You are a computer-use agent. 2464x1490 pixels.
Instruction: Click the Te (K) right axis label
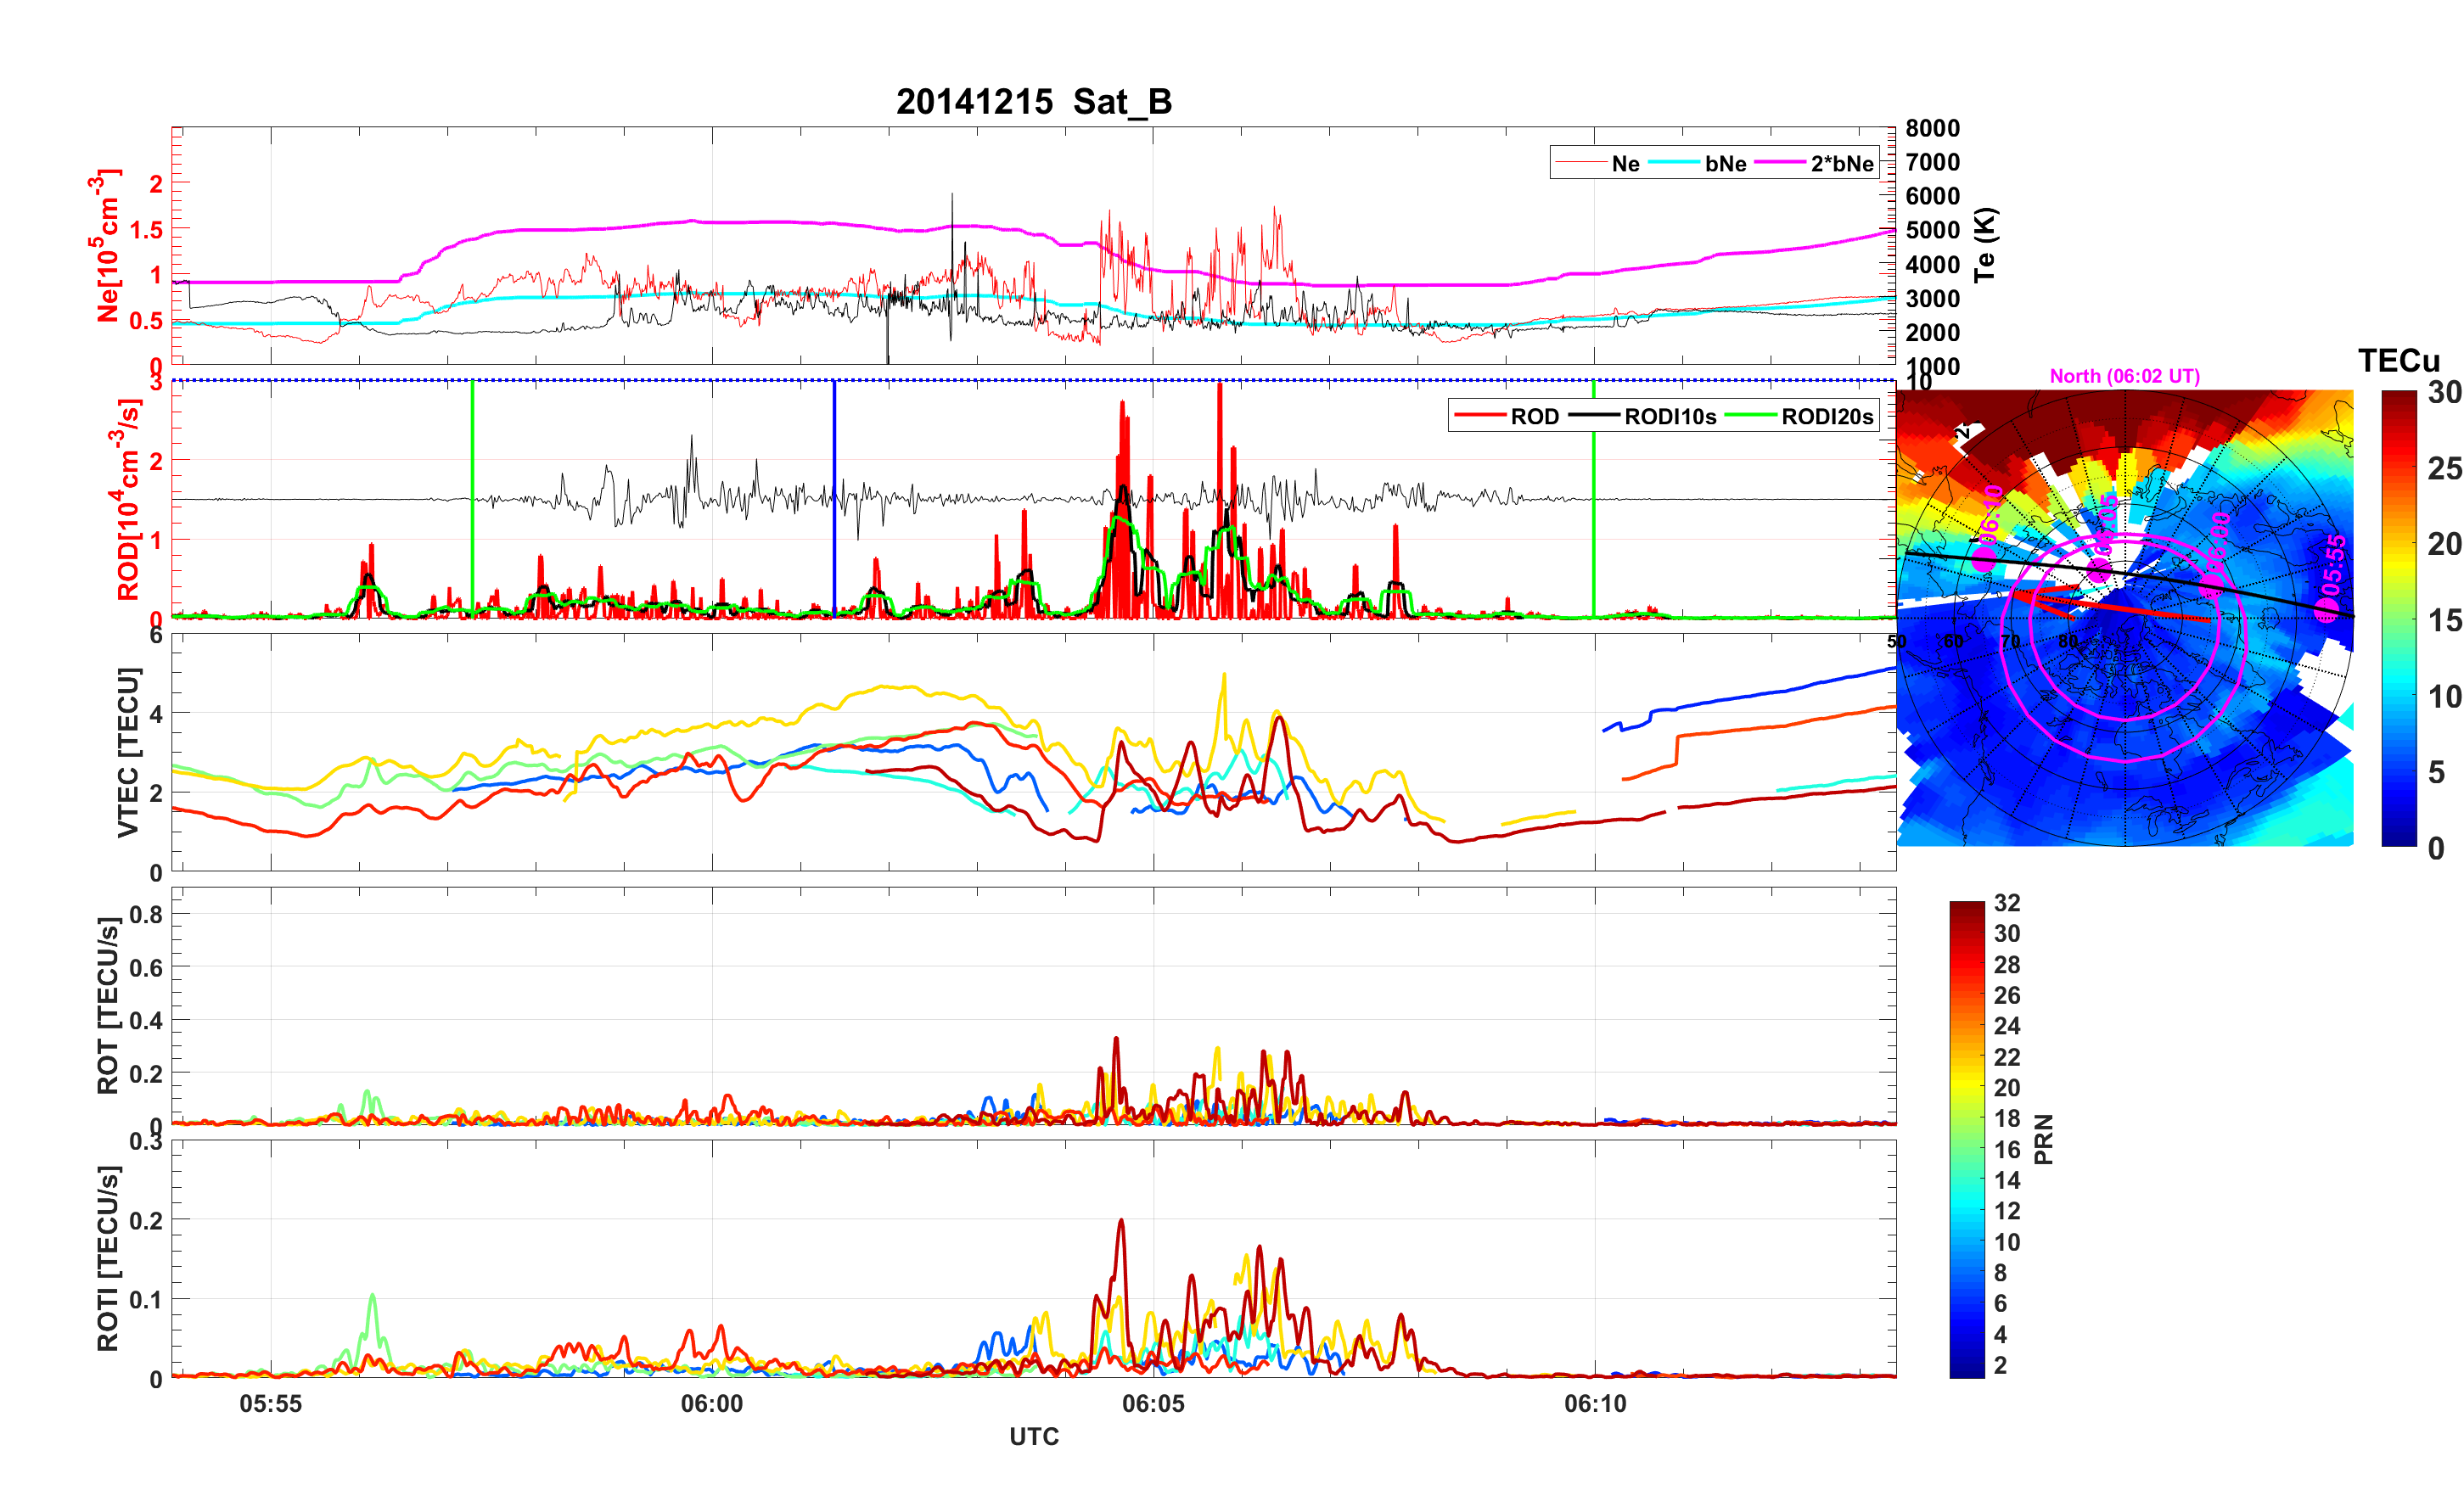[1985, 245]
